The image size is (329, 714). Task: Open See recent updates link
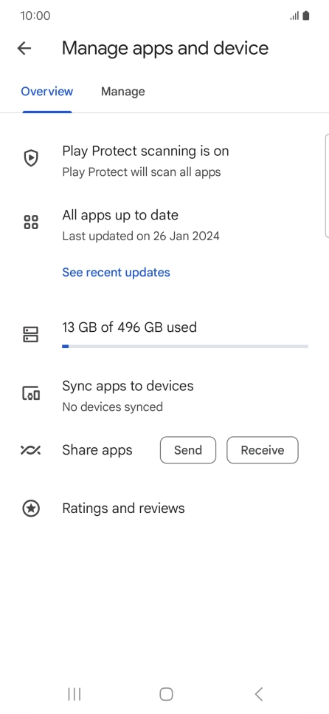pyautogui.click(x=116, y=272)
